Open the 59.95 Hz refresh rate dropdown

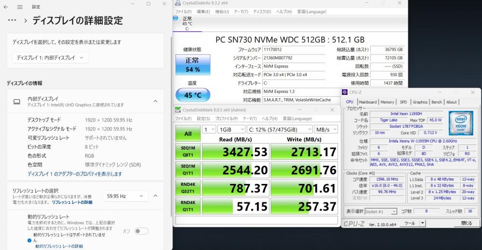coord(125,196)
